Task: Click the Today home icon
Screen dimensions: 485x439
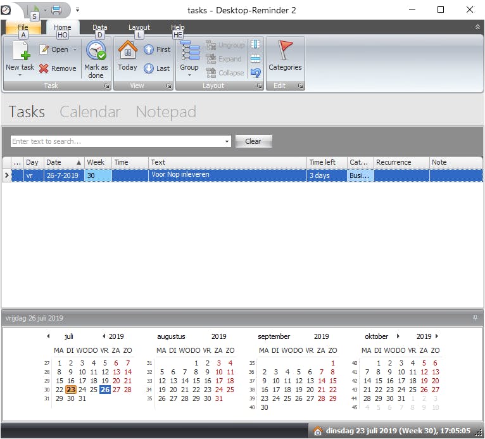Action: coord(127,50)
